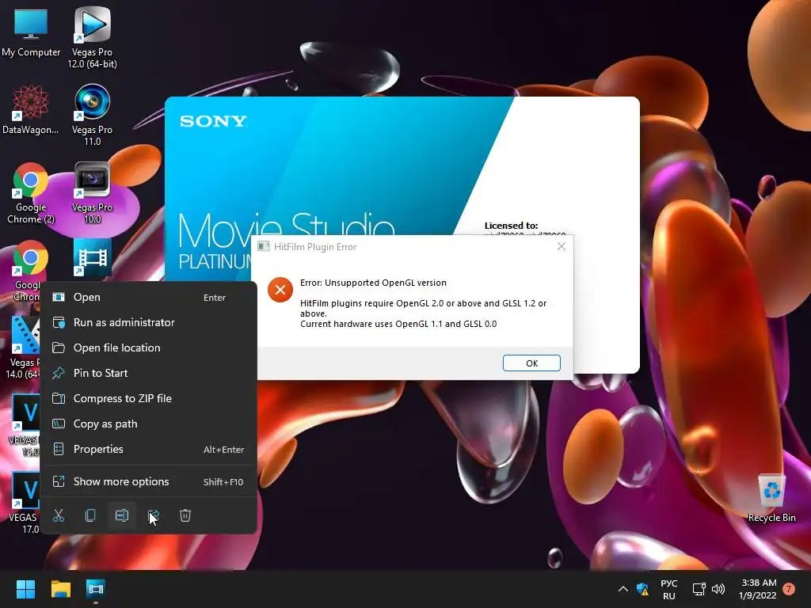Choose Open in the context menu
The width and height of the screenshot is (811, 608).
148,298
